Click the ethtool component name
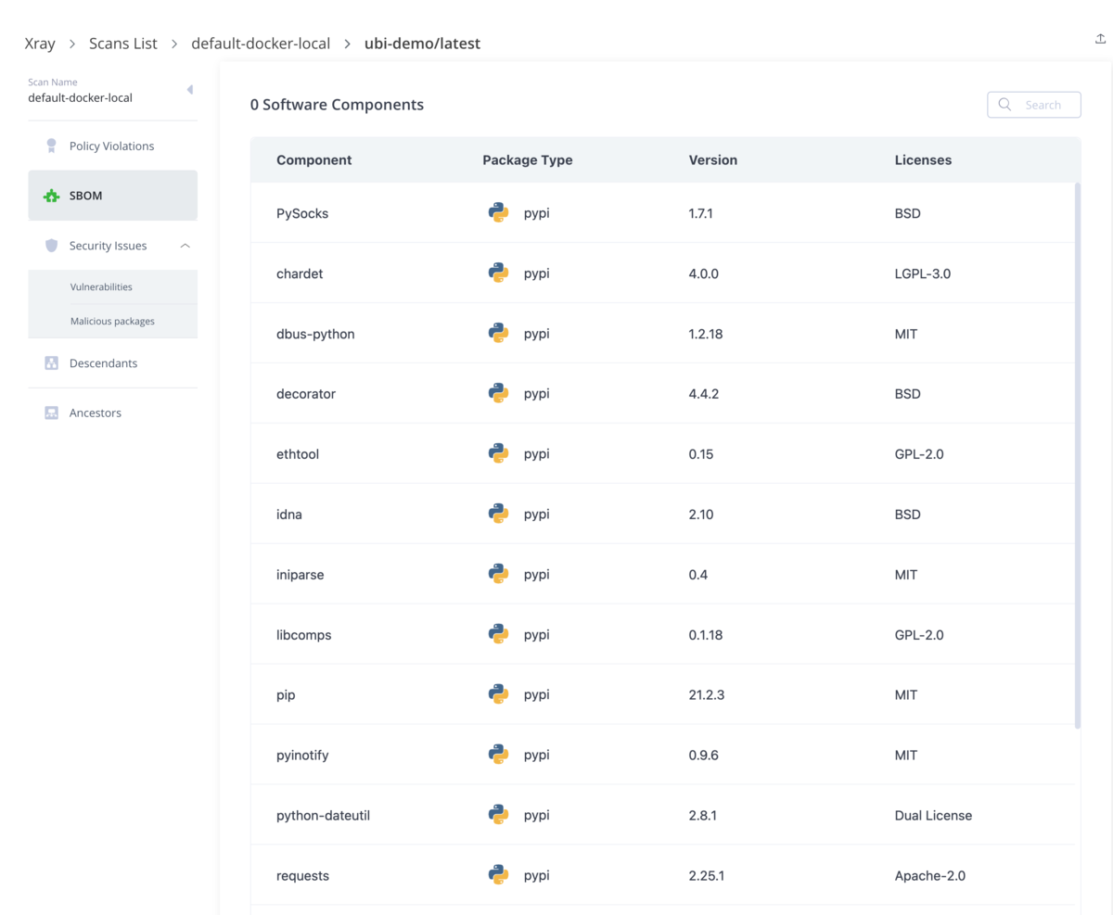Viewport: 1113px width, 915px height. [x=298, y=454]
